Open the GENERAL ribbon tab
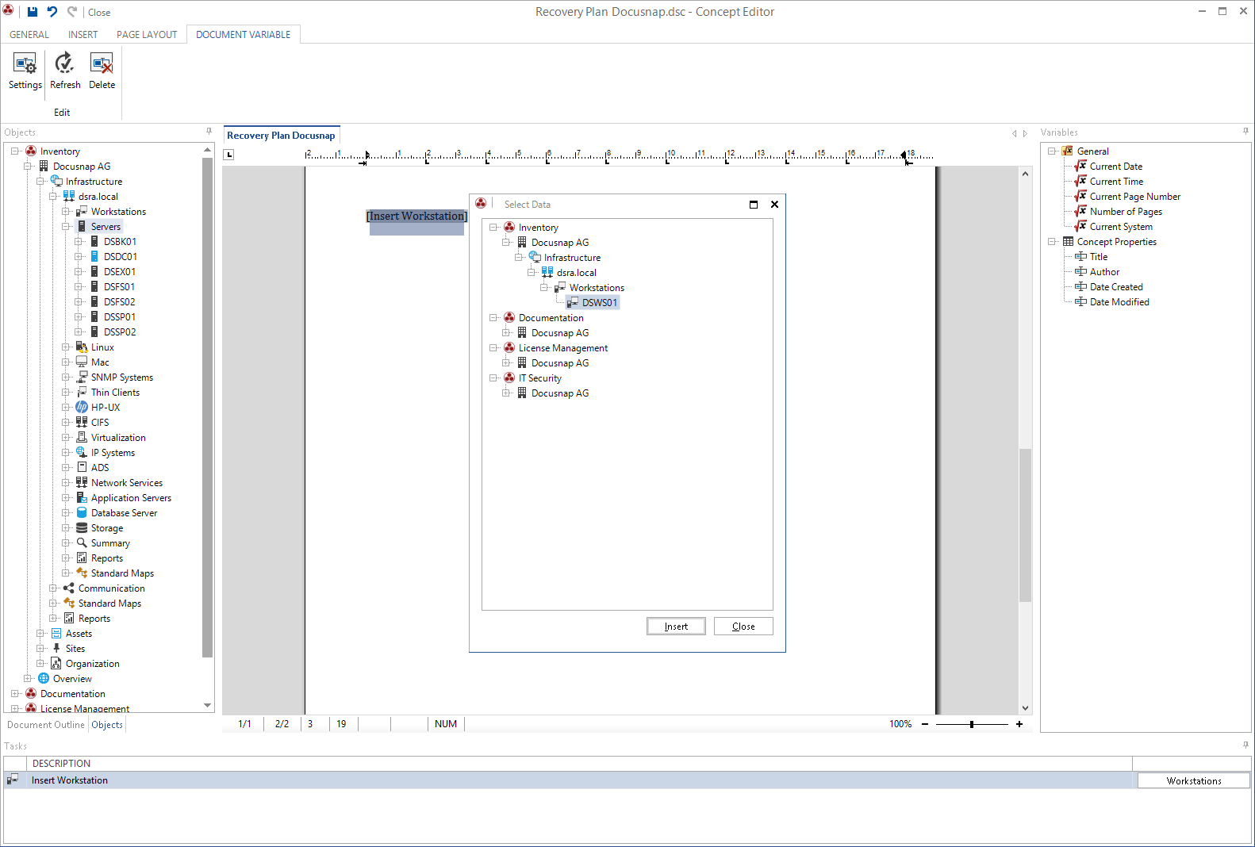 (x=29, y=35)
